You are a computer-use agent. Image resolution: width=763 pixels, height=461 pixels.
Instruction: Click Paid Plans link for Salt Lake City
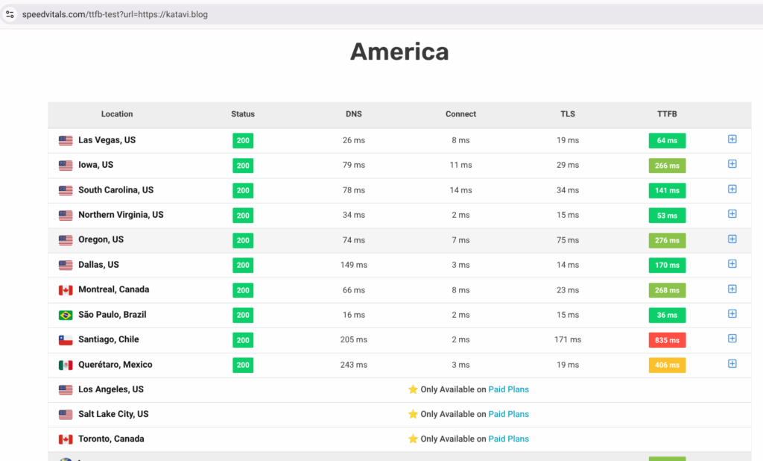[508, 414]
